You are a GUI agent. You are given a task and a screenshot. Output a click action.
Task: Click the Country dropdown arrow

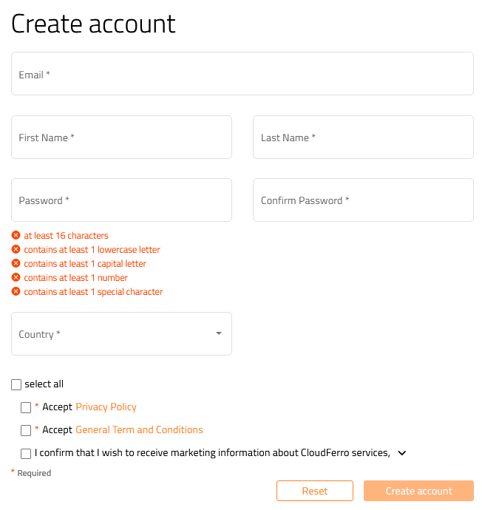pos(219,334)
